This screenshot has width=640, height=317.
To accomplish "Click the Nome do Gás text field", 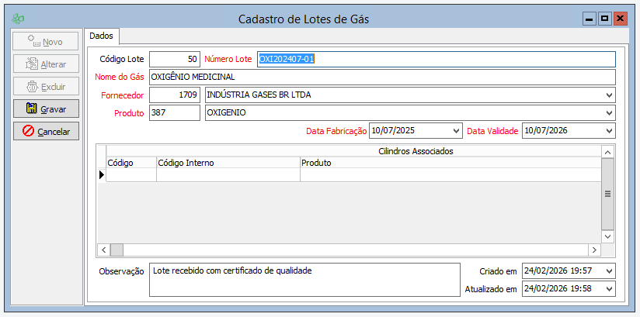I will point(381,77).
